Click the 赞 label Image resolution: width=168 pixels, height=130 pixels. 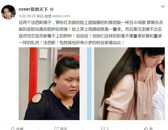click(151, 129)
